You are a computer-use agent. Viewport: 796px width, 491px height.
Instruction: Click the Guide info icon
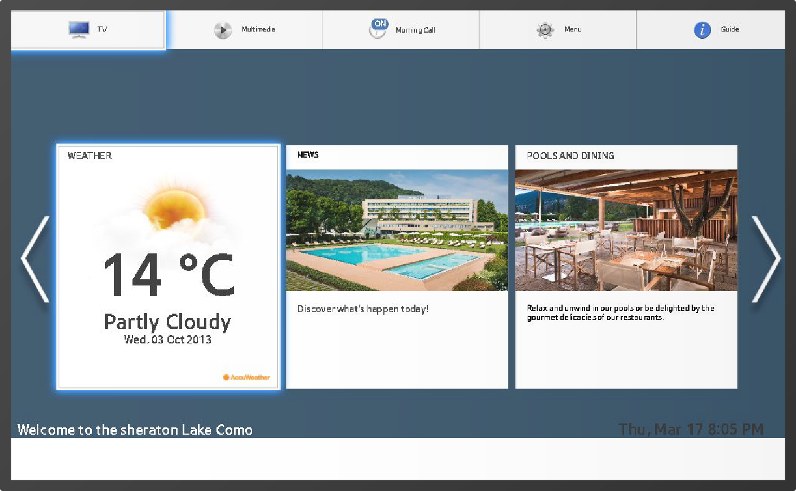click(702, 30)
